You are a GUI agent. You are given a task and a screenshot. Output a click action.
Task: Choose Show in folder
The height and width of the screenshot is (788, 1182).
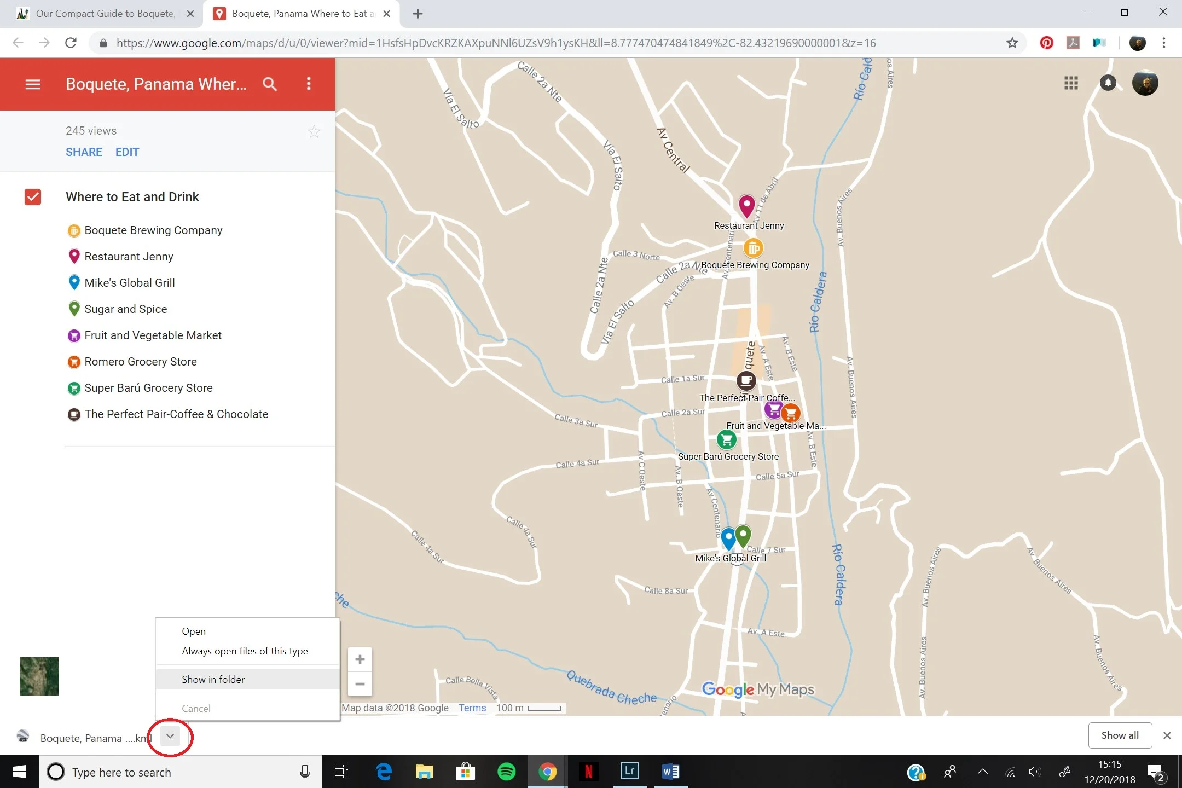247,680
